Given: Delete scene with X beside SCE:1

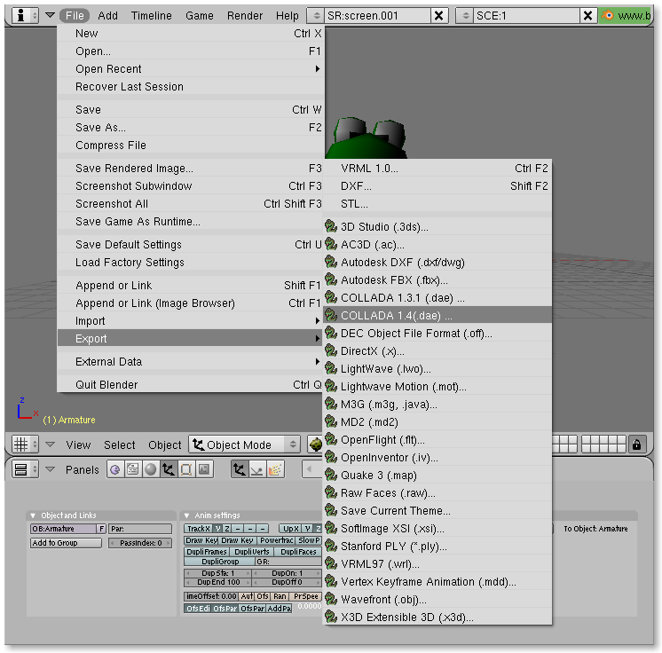Looking at the screenshot, I should (x=587, y=16).
